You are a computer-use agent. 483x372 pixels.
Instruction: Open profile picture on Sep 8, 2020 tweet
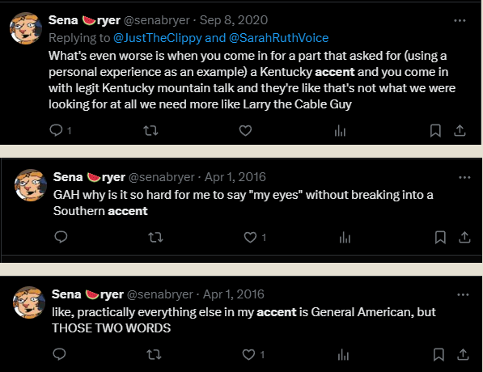(x=26, y=28)
